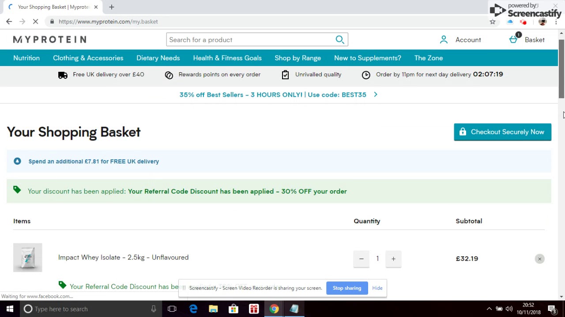This screenshot has width=565, height=317.
Task: Click the volume speaker tray icon
Action: [509, 309]
